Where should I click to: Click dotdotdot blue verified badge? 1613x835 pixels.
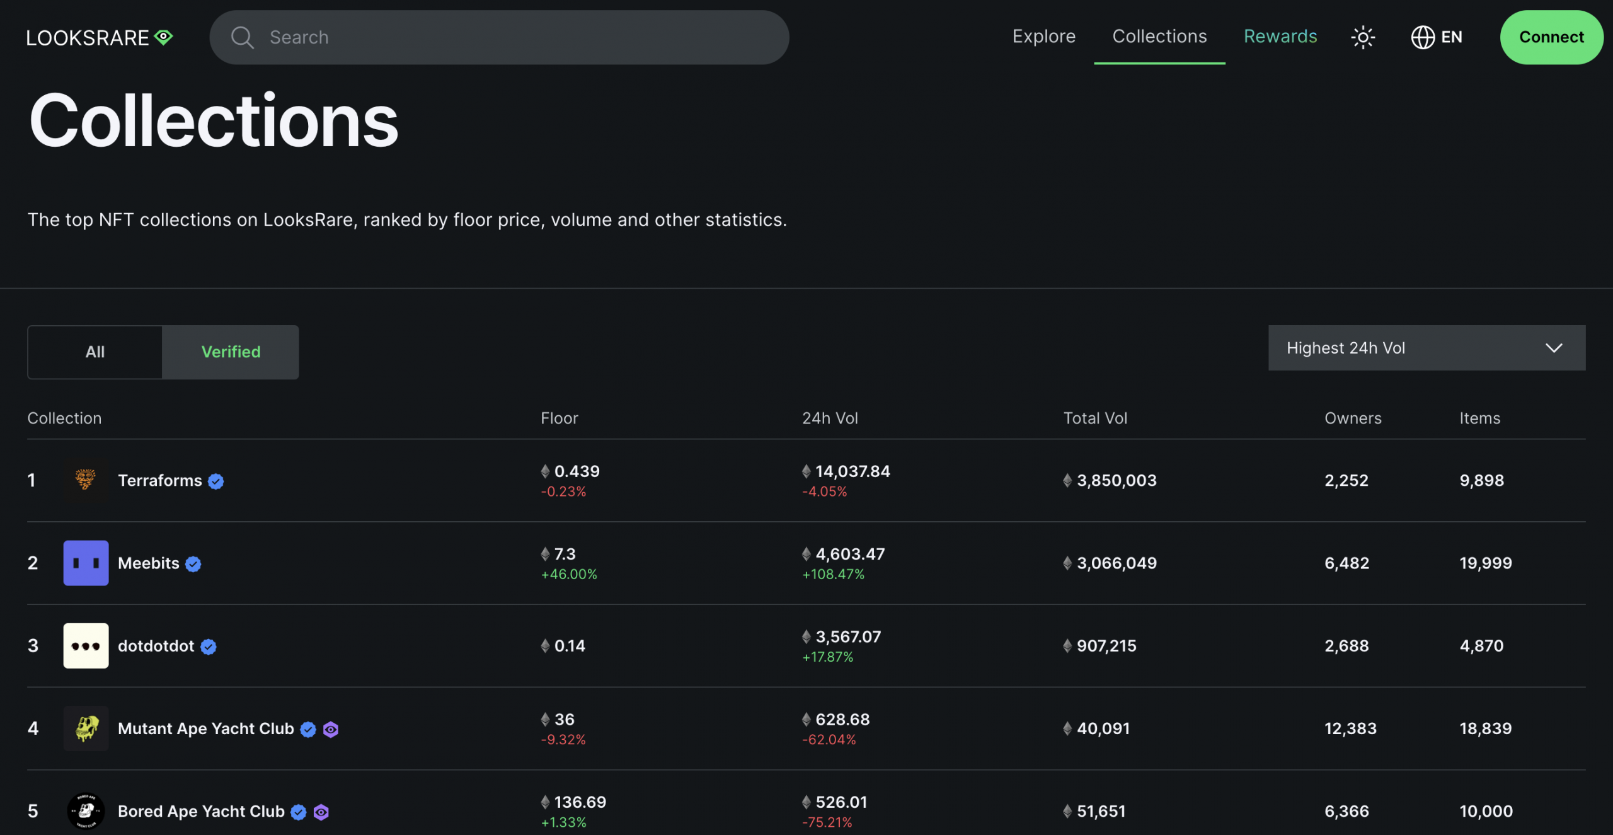coord(209,646)
